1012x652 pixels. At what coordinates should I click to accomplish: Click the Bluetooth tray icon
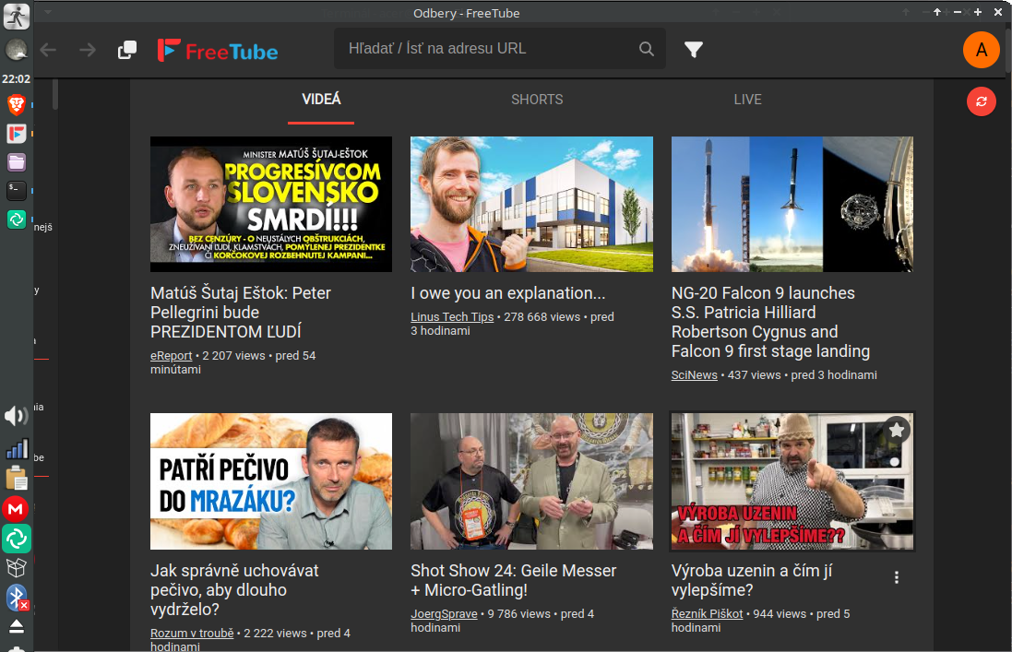tap(17, 598)
